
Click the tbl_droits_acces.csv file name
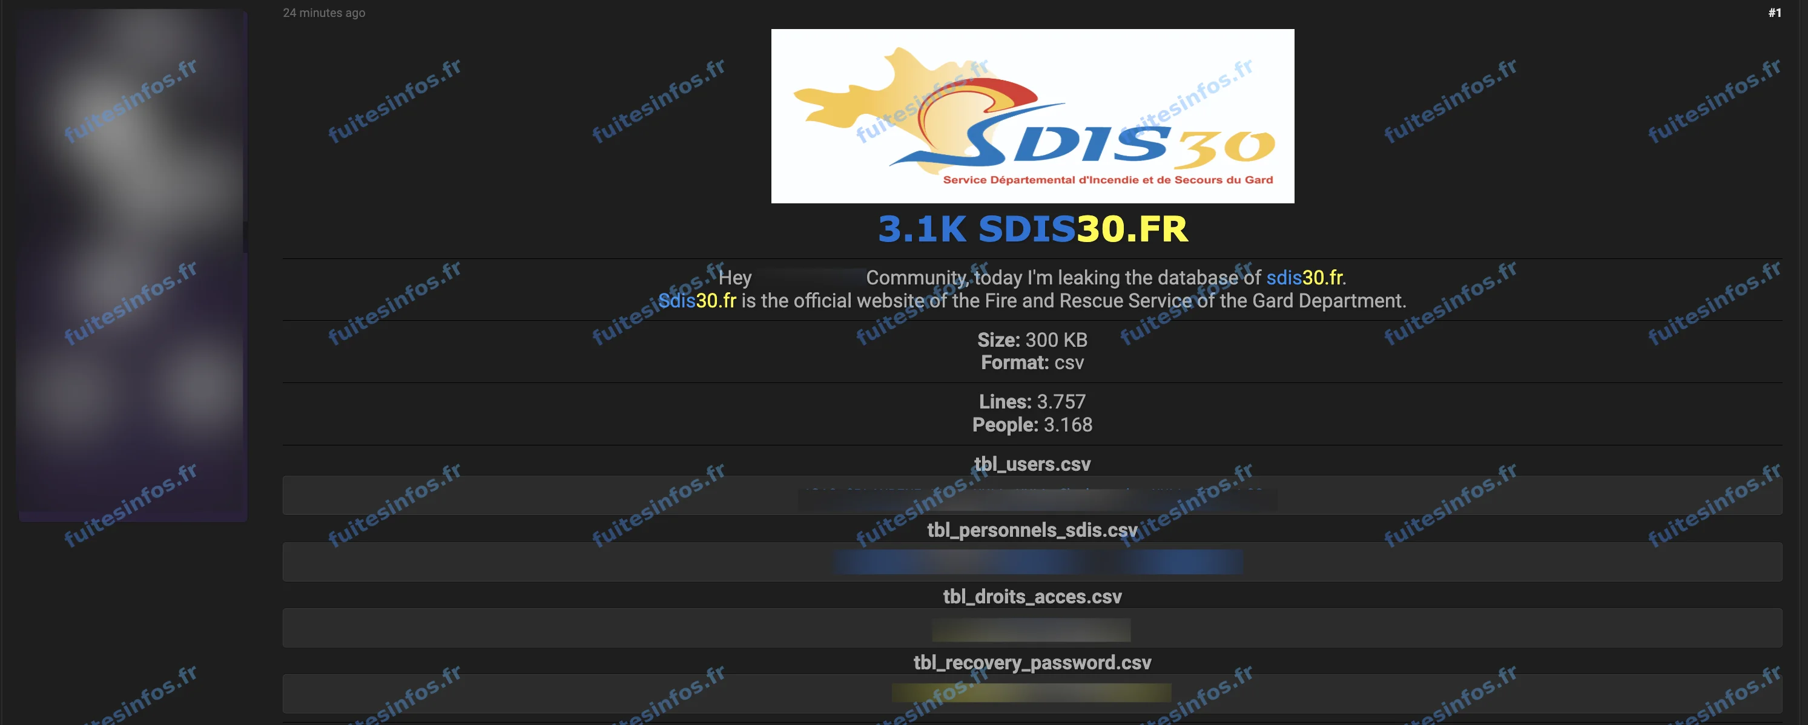coord(1032,597)
